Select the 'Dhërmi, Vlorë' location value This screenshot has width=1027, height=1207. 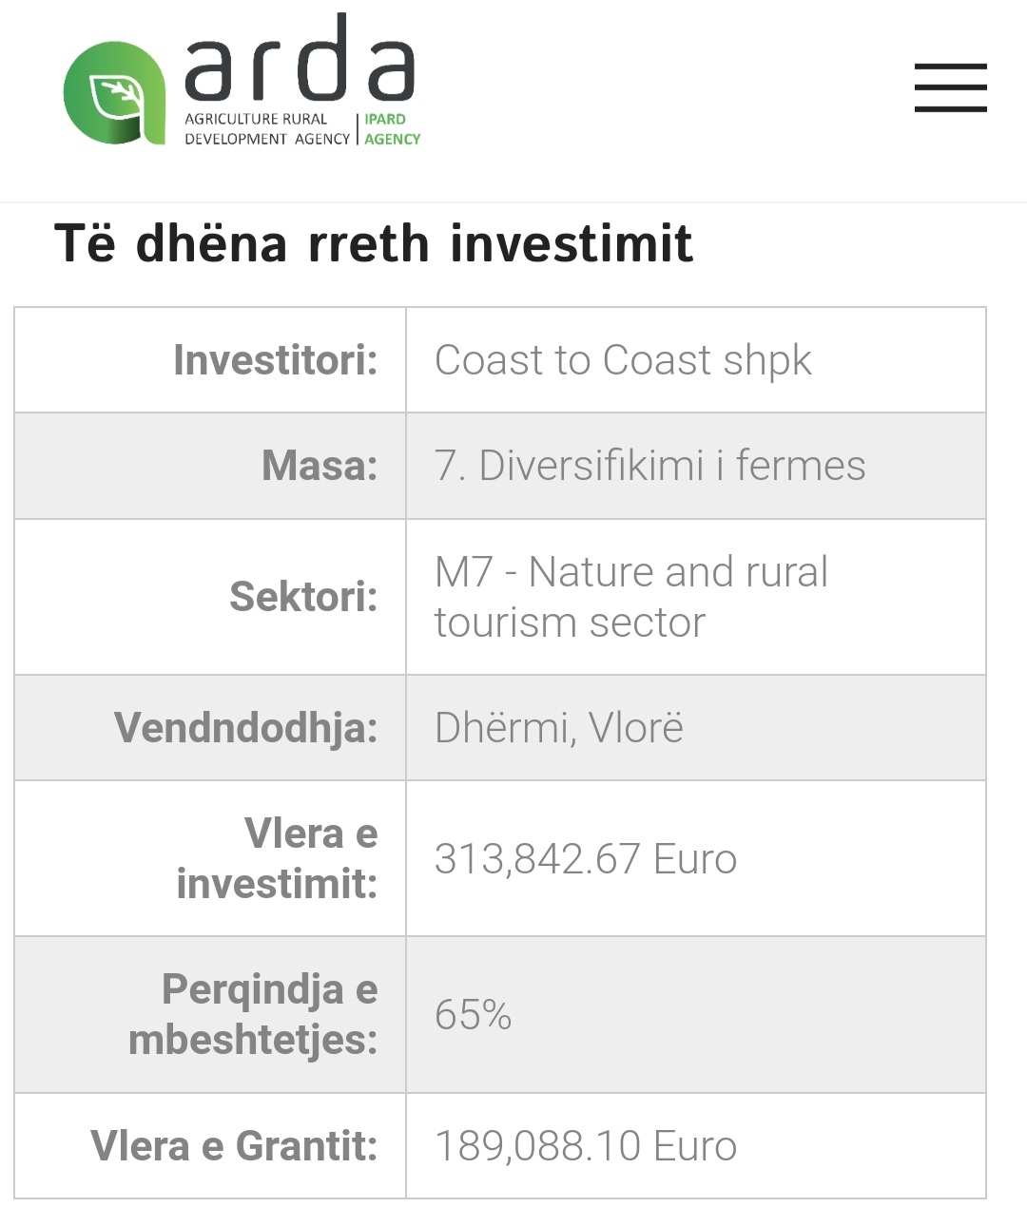coord(558,728)
